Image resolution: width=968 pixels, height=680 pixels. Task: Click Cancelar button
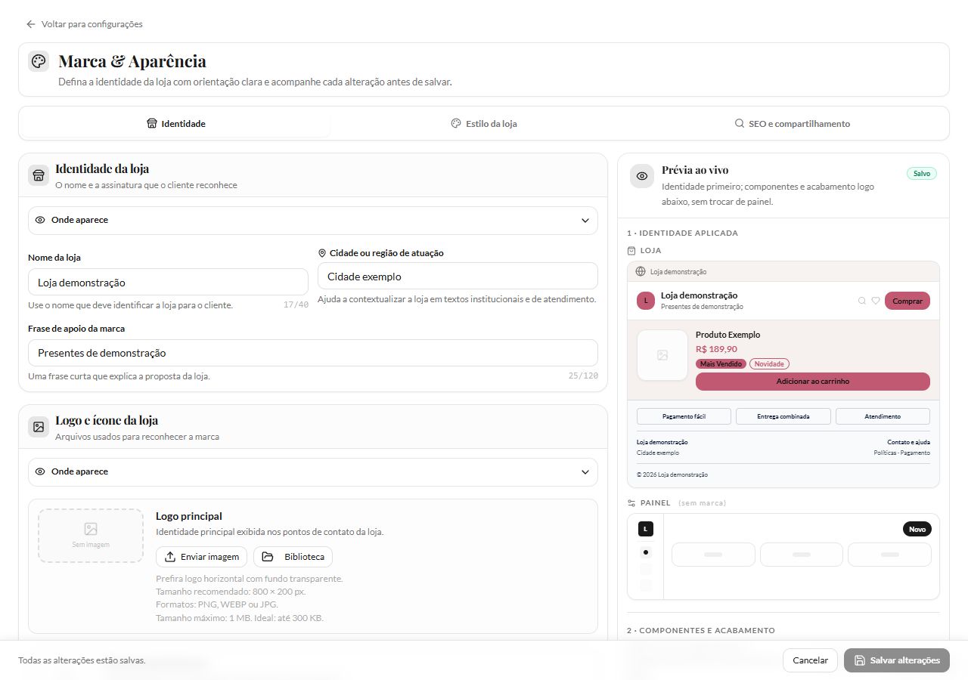[x=811, y=660]
